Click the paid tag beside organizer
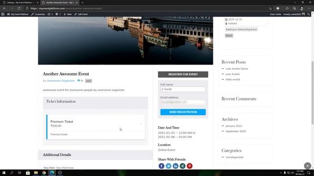Image resolution: width=314 pixels, height=176 pixels. 88,81
